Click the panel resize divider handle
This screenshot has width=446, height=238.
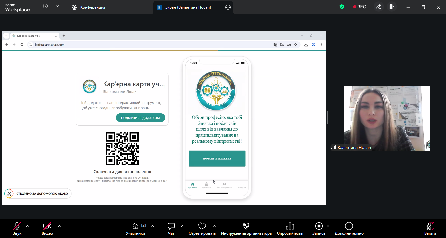(x=327, y=118)
